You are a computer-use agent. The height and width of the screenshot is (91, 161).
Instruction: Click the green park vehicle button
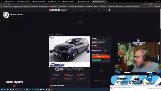(96, 60)
